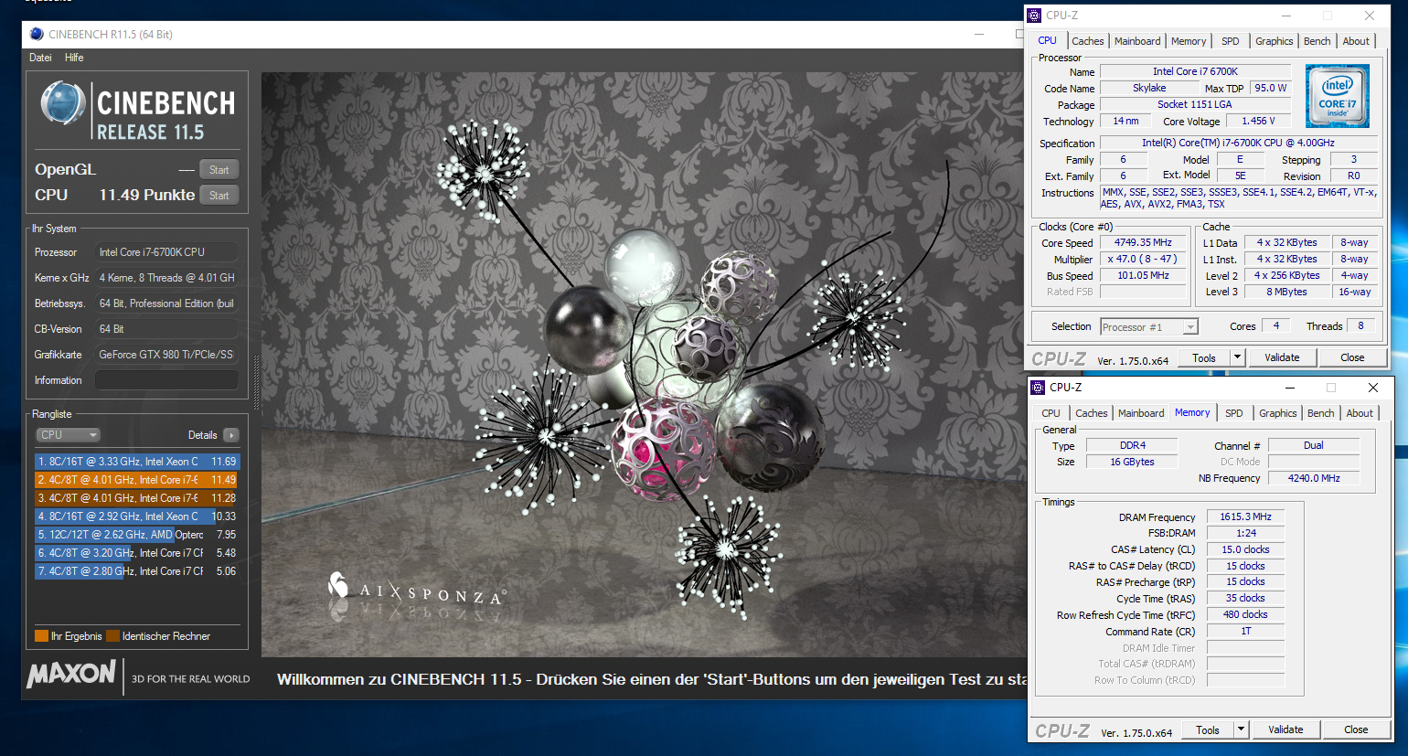Start the CPU benchmark
The width and height of the screenshot is (1408, 756).
(x=219, y=196)
